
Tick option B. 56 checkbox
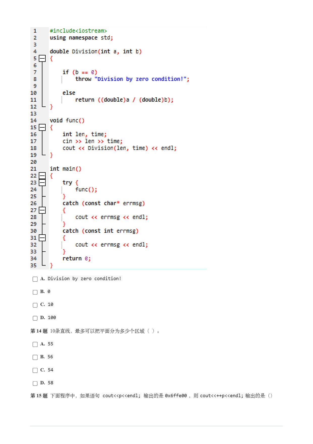click(35, 357)
